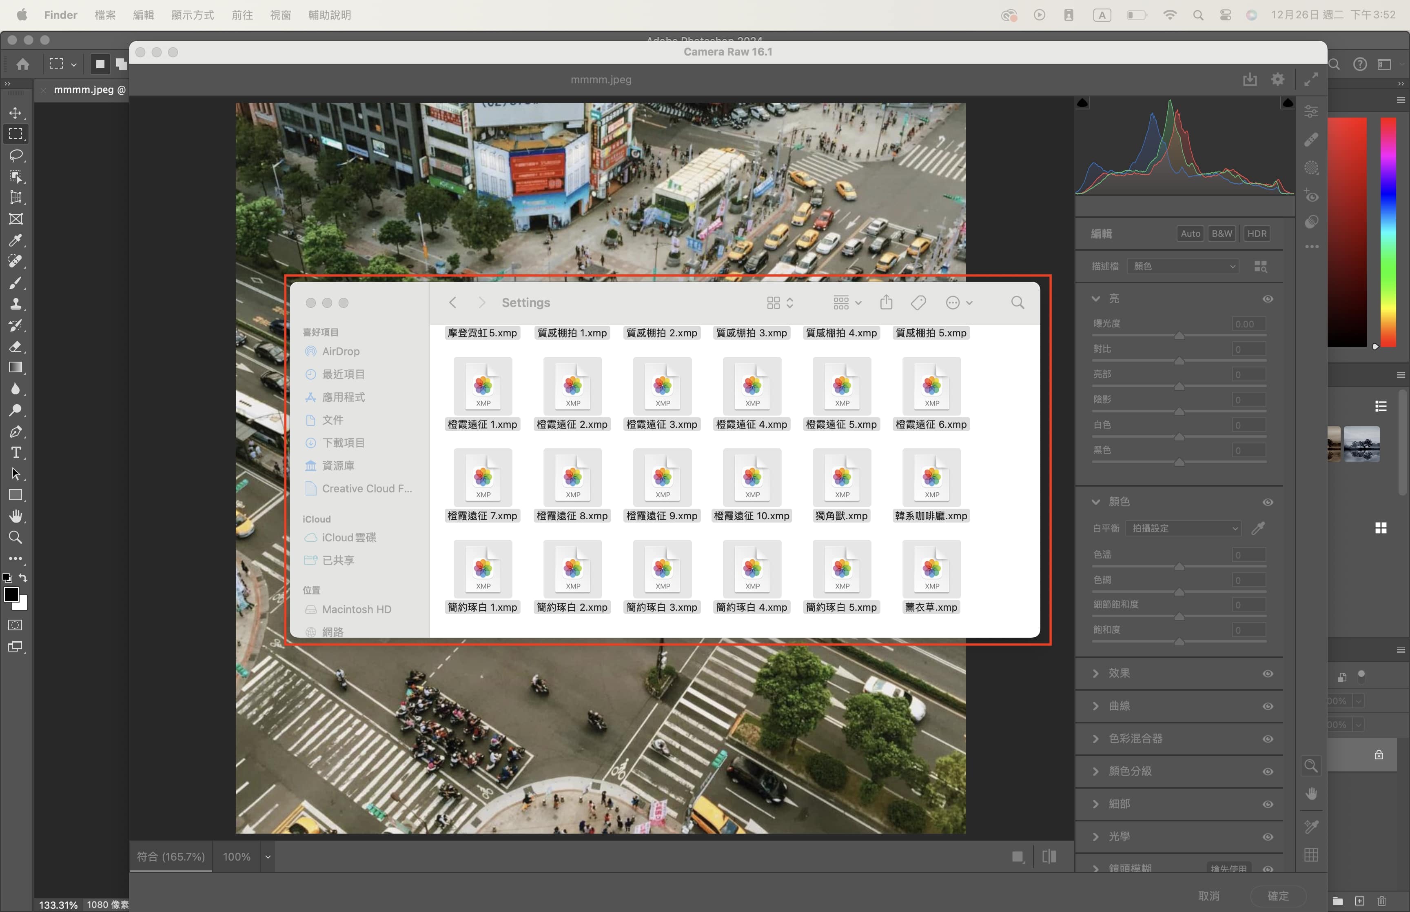Open 顯示方式 menu in menu bar
Viewport: 1410px width, 912px height.
coord(192,15)
